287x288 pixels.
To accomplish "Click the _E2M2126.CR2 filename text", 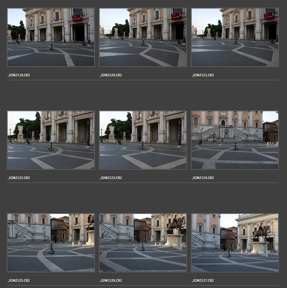I will [x=111, y=280].
